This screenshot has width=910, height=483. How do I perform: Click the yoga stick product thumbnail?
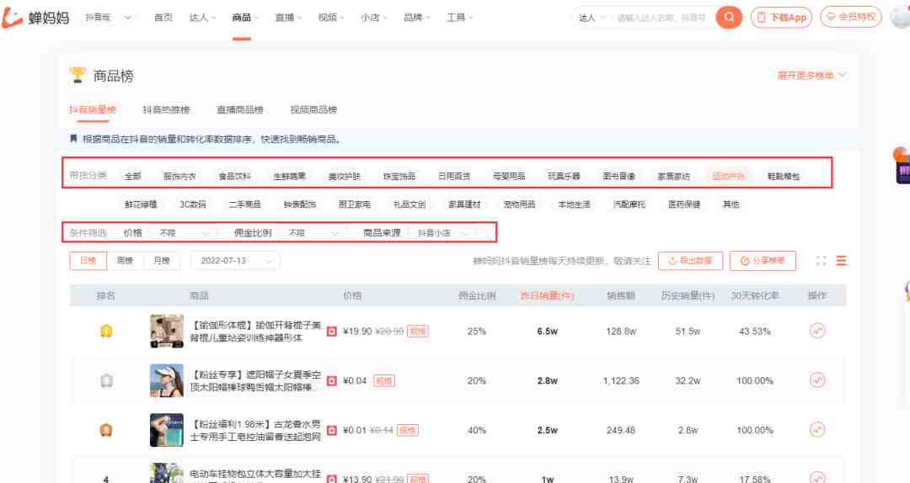click(x=167, y=331)
